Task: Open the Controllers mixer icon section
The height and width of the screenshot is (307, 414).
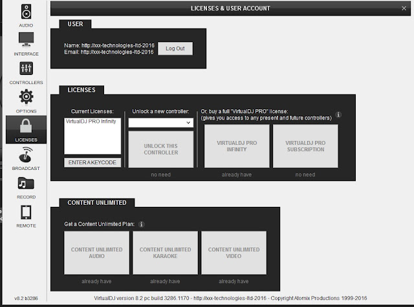Action: [26, 73]
